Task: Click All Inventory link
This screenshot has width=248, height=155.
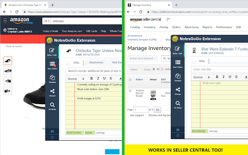Action: (x=135, y=36)
